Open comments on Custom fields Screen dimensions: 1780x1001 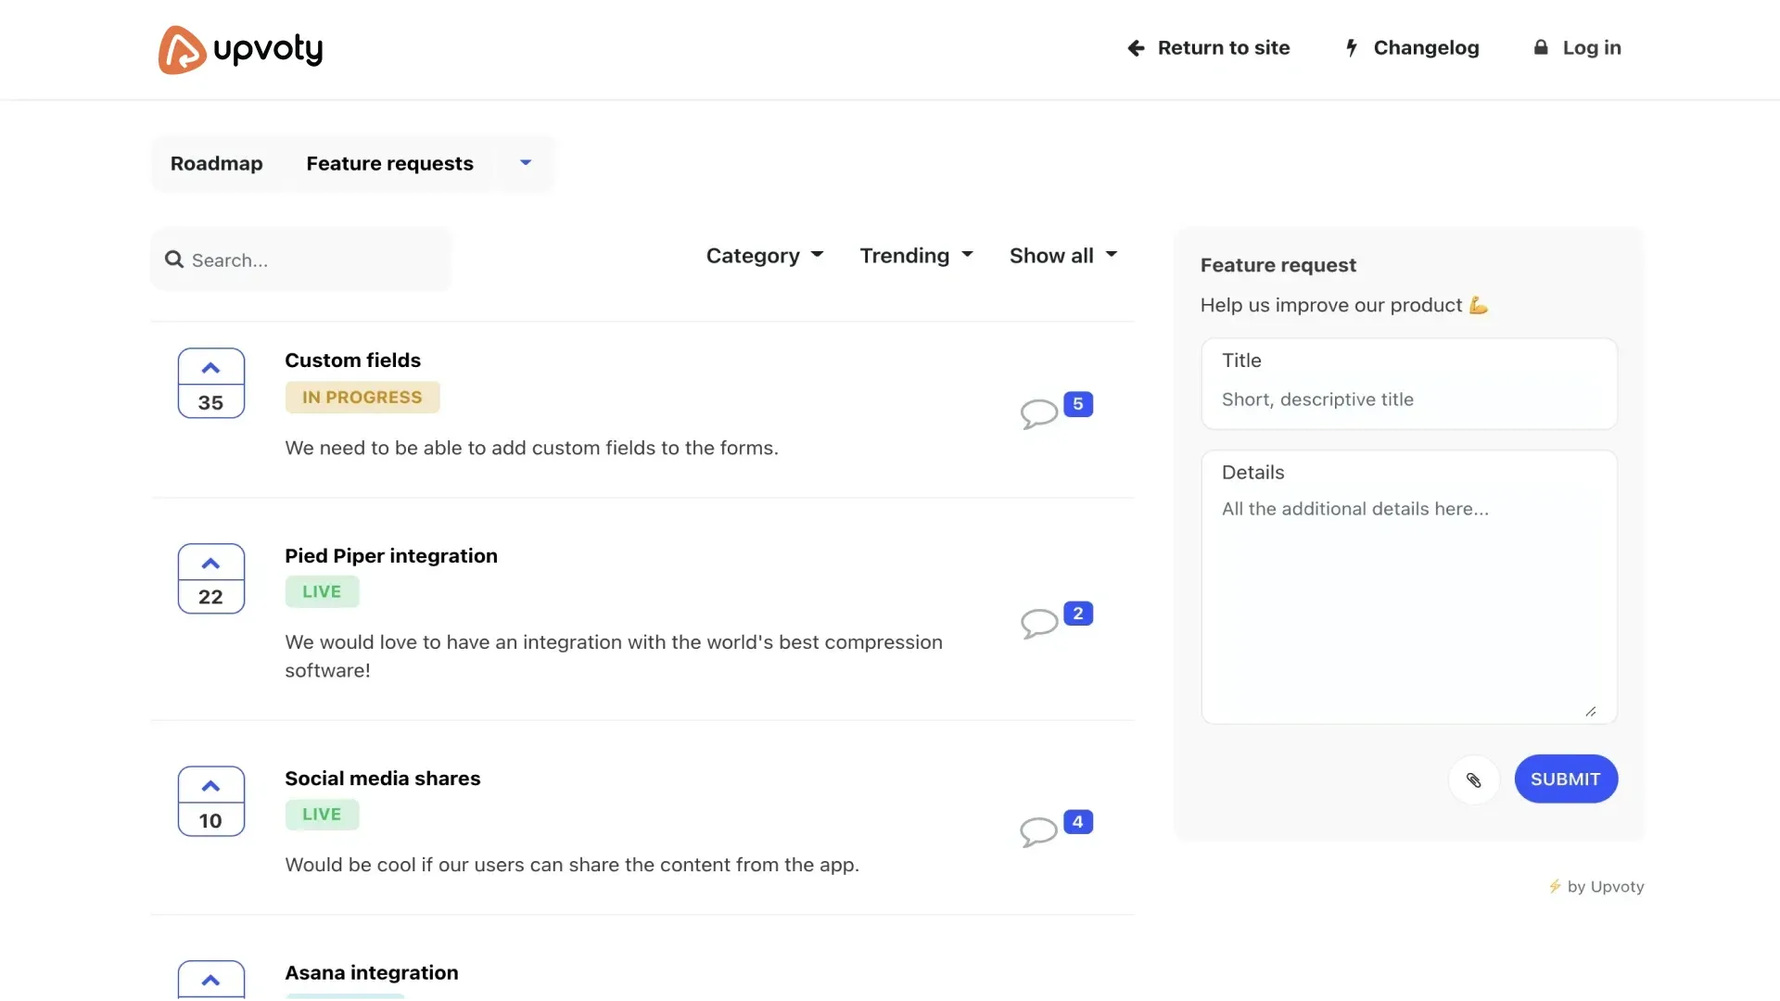click(x=1039, y=412)
